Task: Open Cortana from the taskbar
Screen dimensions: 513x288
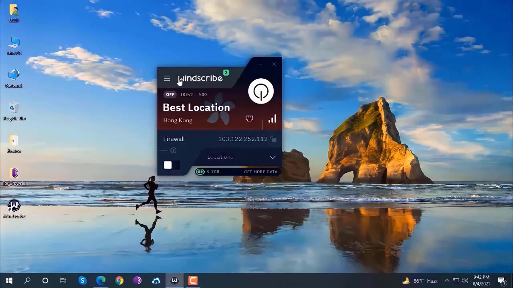Action: (45, 280)
